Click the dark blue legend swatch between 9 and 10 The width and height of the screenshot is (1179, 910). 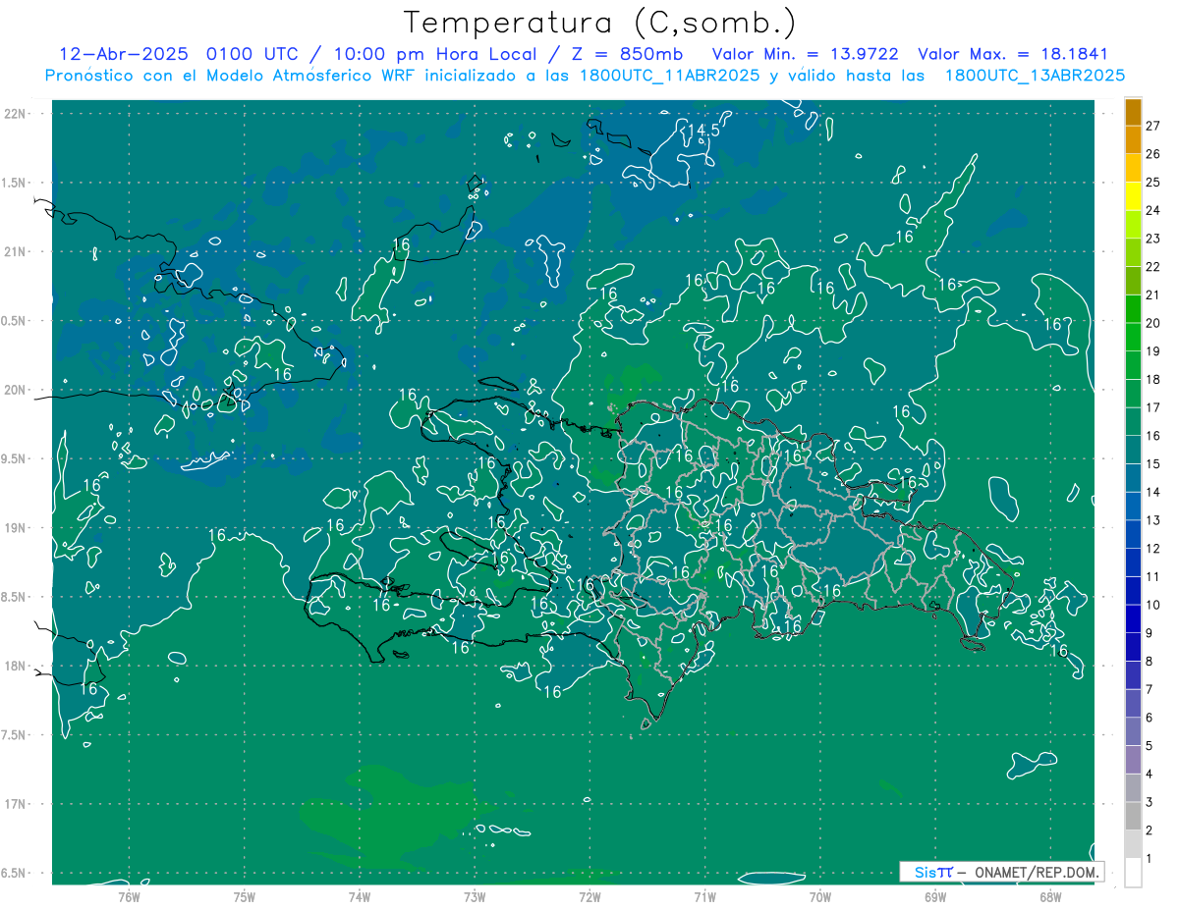(x=1133, y=618)
